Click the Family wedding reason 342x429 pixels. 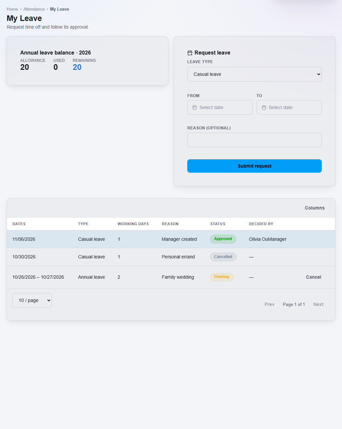(x=178, y=277)
